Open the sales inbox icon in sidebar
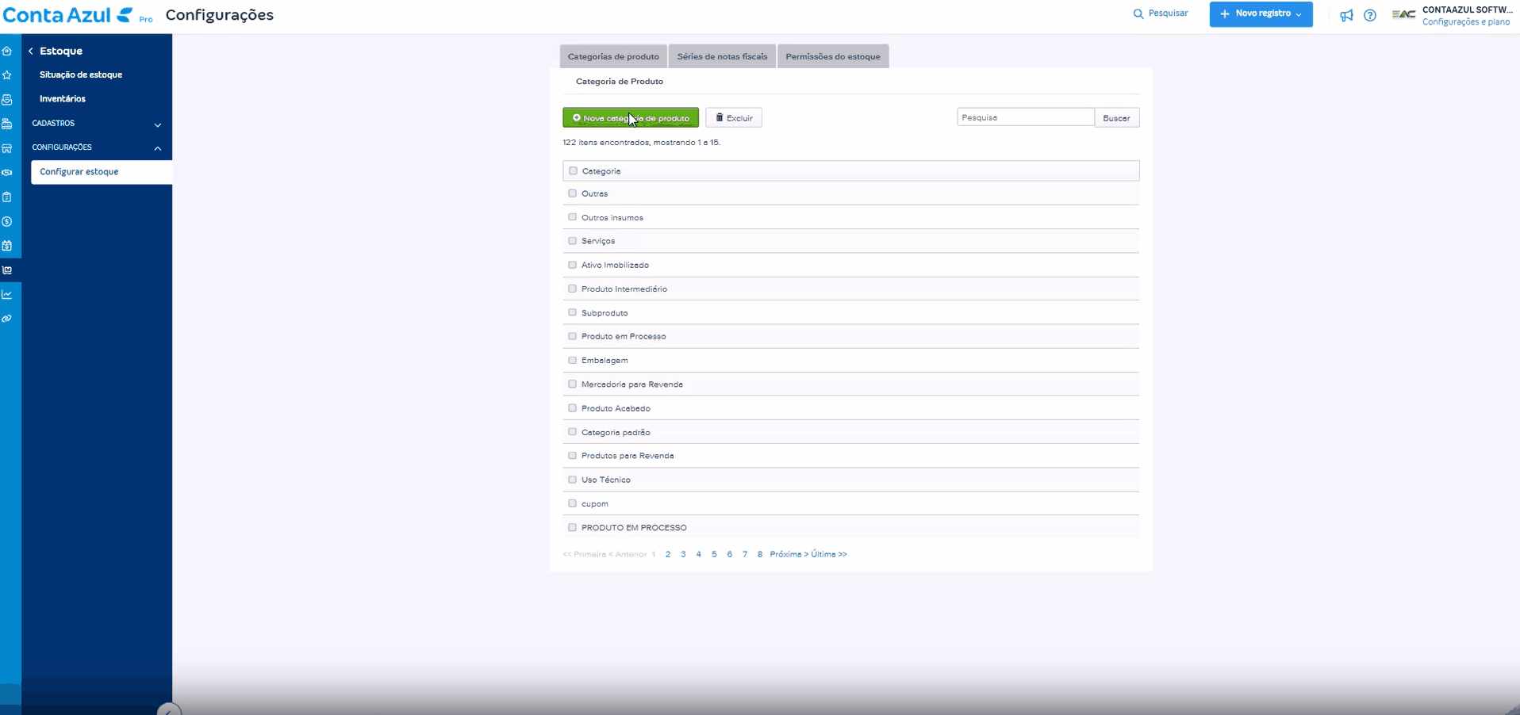This screenshot has width=1520, height=715. coord(7,99)
